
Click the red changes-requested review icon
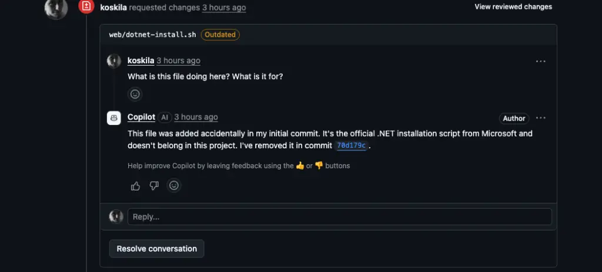[x=86, y=7]
